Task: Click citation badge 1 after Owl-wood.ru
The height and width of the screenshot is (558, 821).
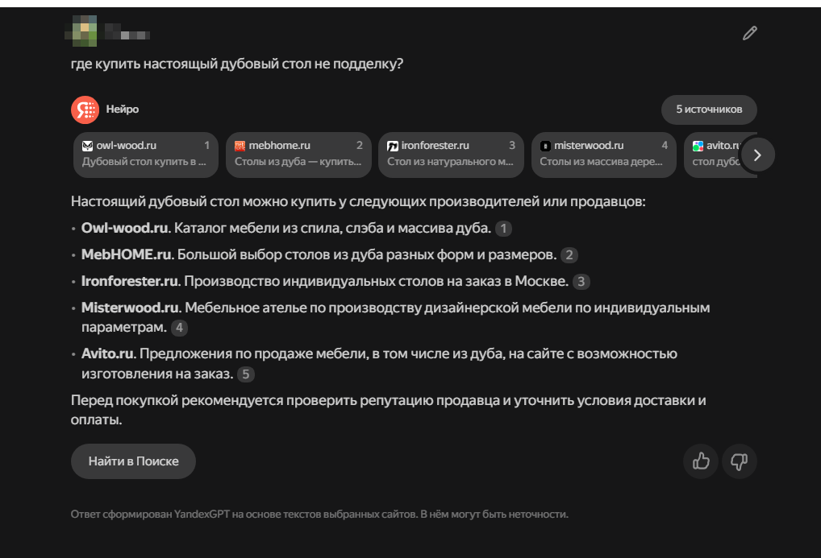Action: click(x=503, y=229)
